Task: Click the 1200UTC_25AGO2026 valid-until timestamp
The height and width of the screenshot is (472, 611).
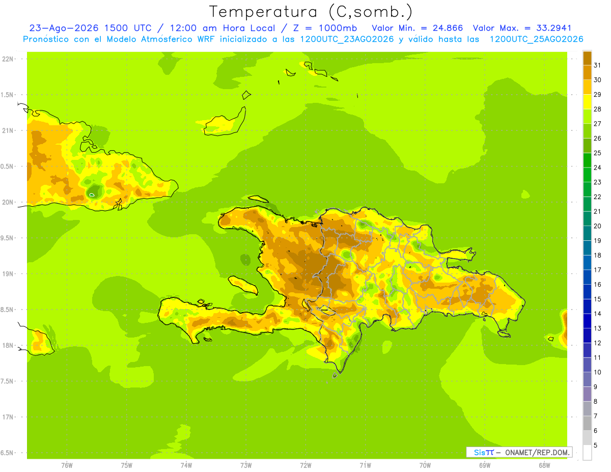Action: pyautogui.click(x=536, y=39)
